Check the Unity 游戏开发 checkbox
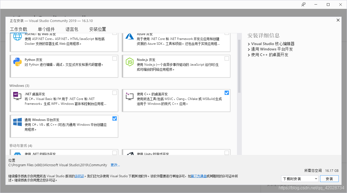 [227, 153]
